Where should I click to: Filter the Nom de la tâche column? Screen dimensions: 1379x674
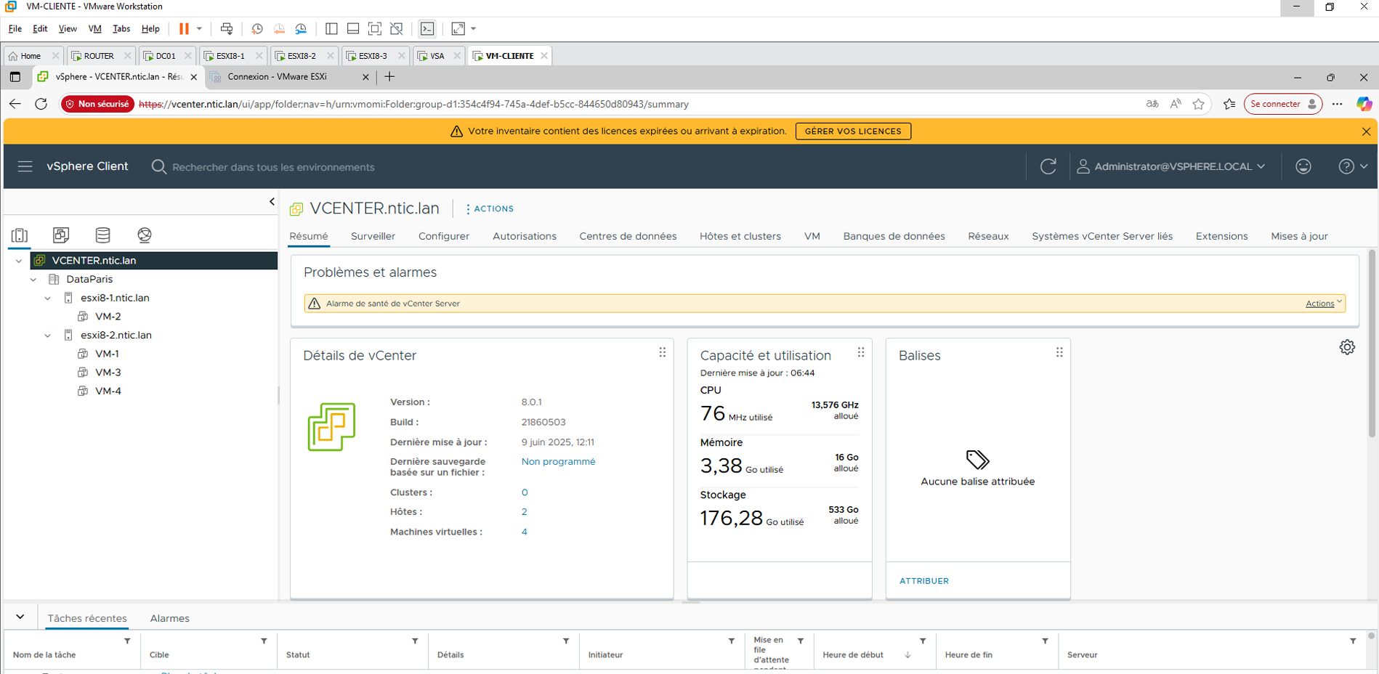coord(127,641)
